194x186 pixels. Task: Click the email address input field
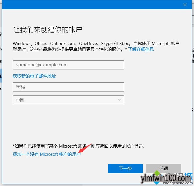pos(69,65)
